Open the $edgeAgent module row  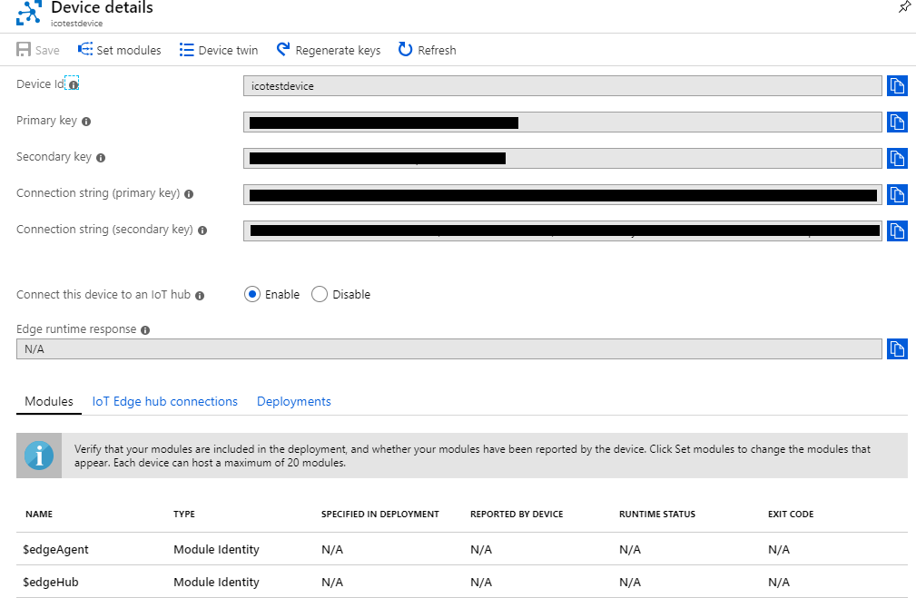point(56,549)
